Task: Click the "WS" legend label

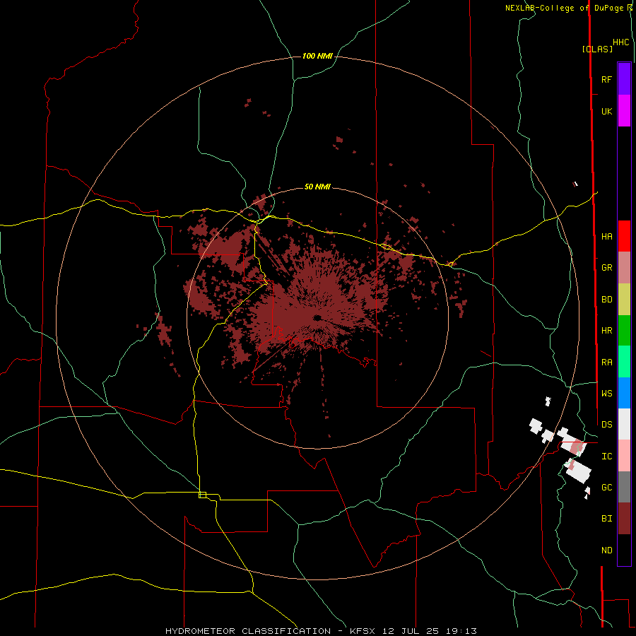Action: [606, 393]
